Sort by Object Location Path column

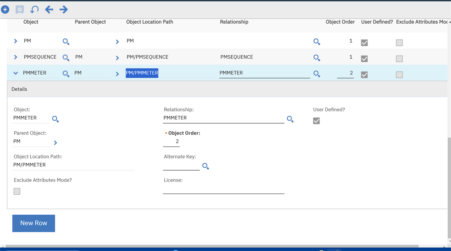pos(150,22)
